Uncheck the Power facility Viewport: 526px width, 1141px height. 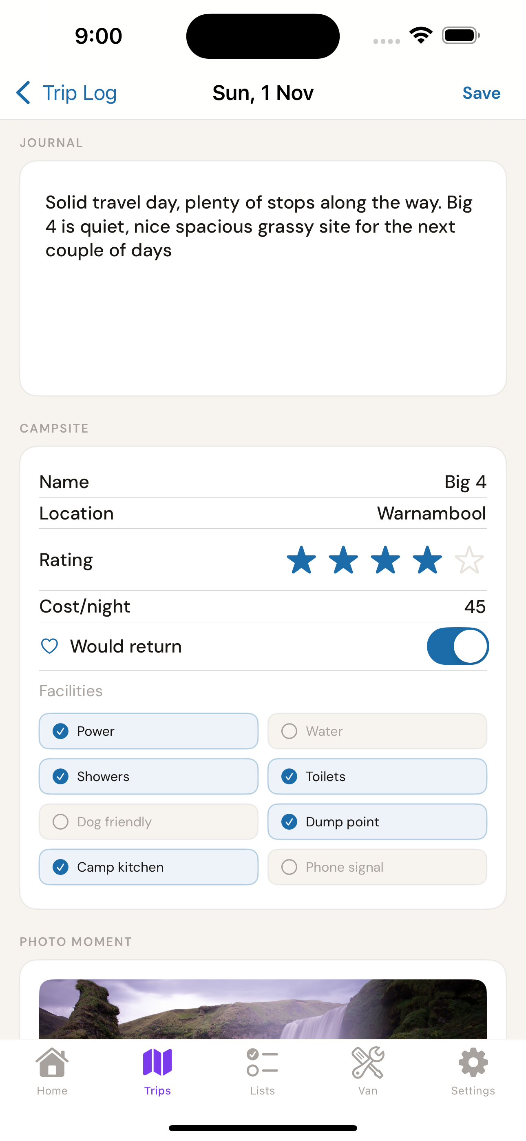click(149, 731)
